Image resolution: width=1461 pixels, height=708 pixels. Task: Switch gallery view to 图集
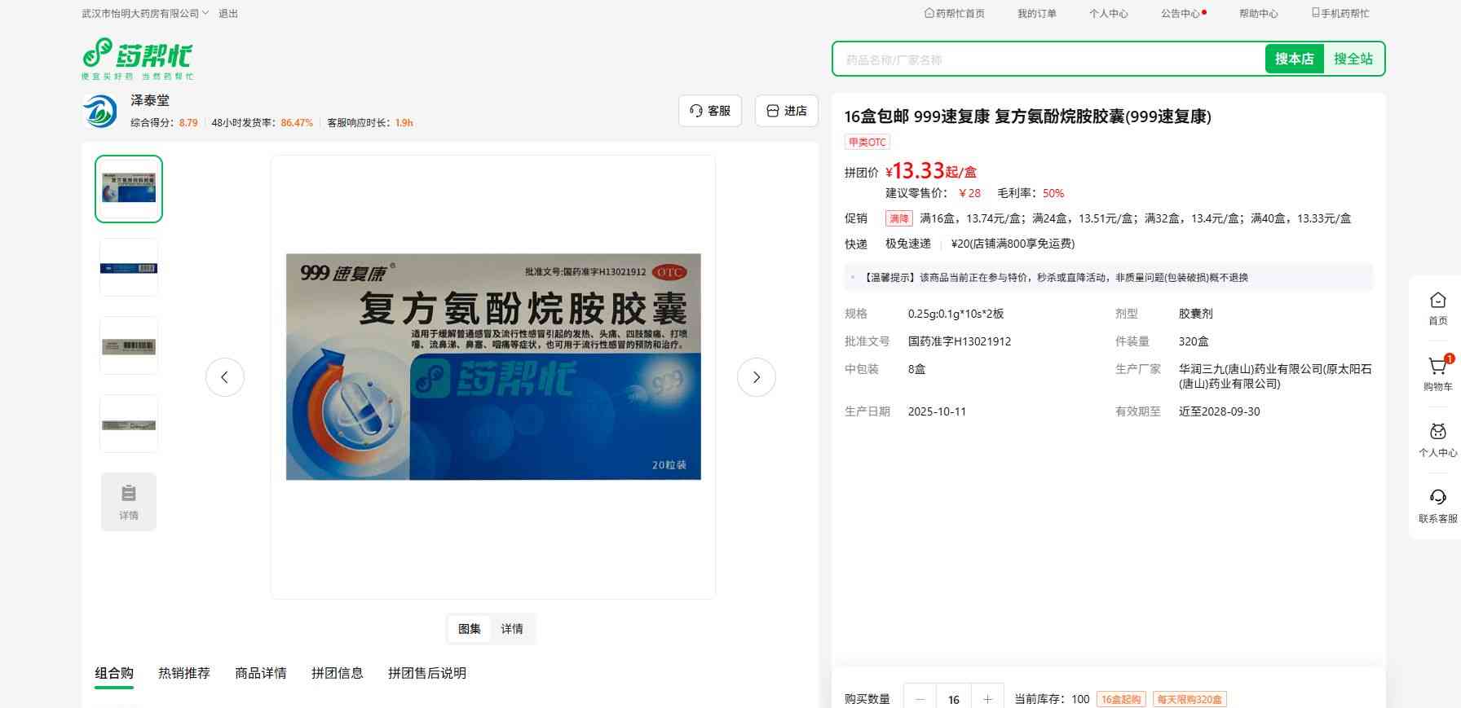coord(470,629)
